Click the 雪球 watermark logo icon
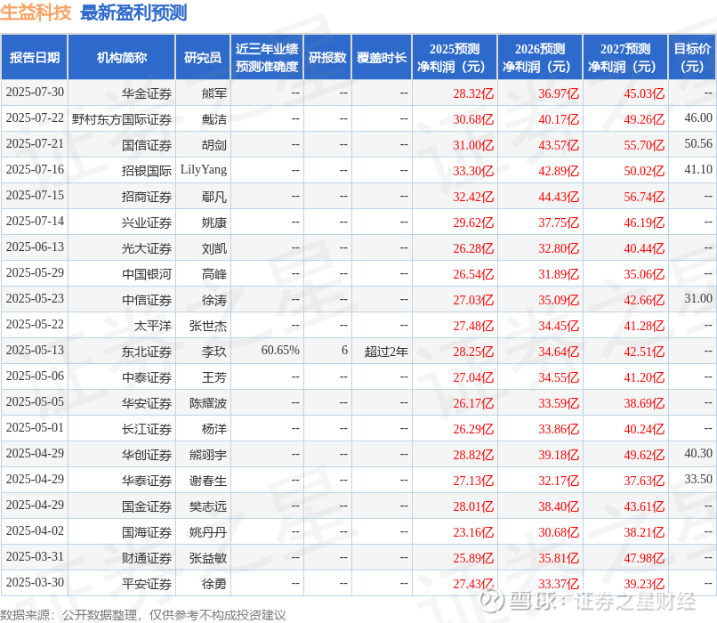717x623 pixels. (493, 601)
